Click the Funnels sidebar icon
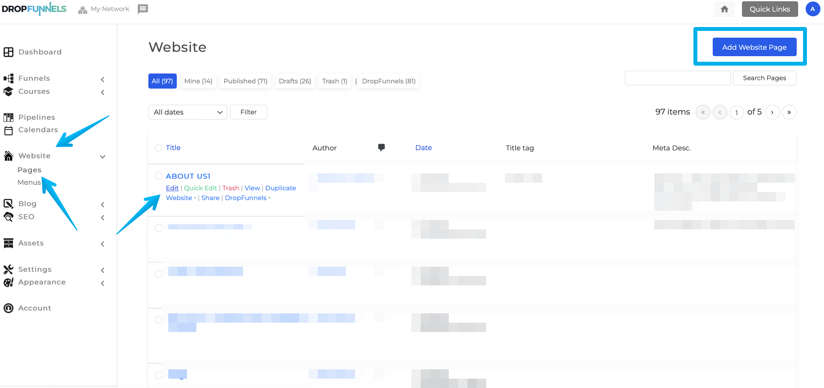The width and height of the screenshot is (824, 388). click(8, 78)
